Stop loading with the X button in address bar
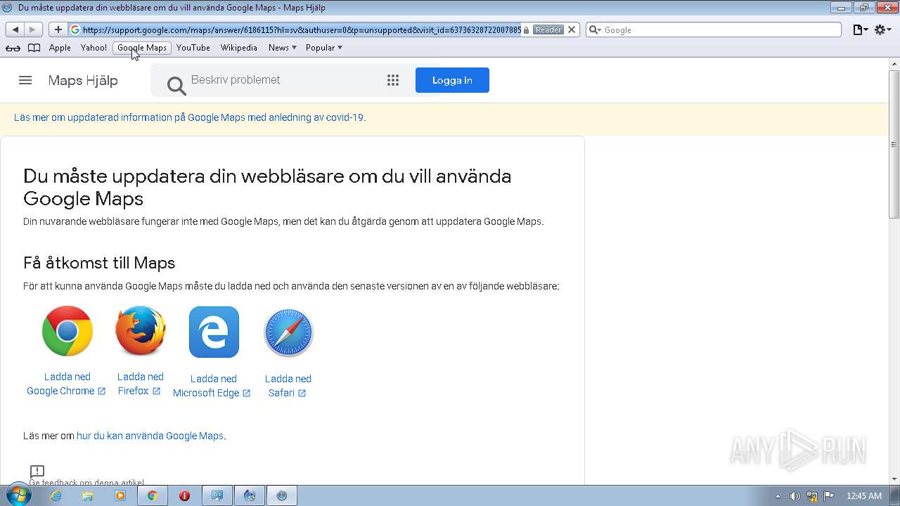The image size is (900, 506). (572, 30)
